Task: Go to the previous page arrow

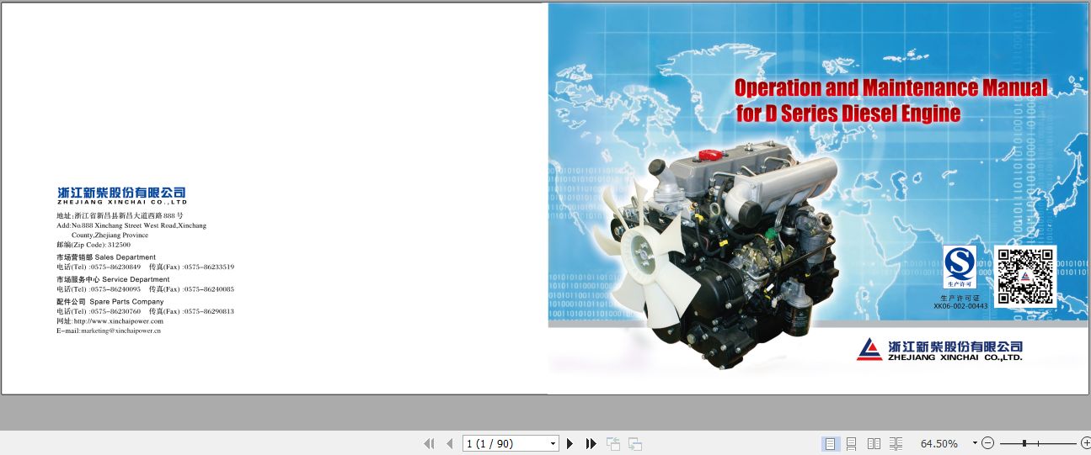Action: (449, 443)
